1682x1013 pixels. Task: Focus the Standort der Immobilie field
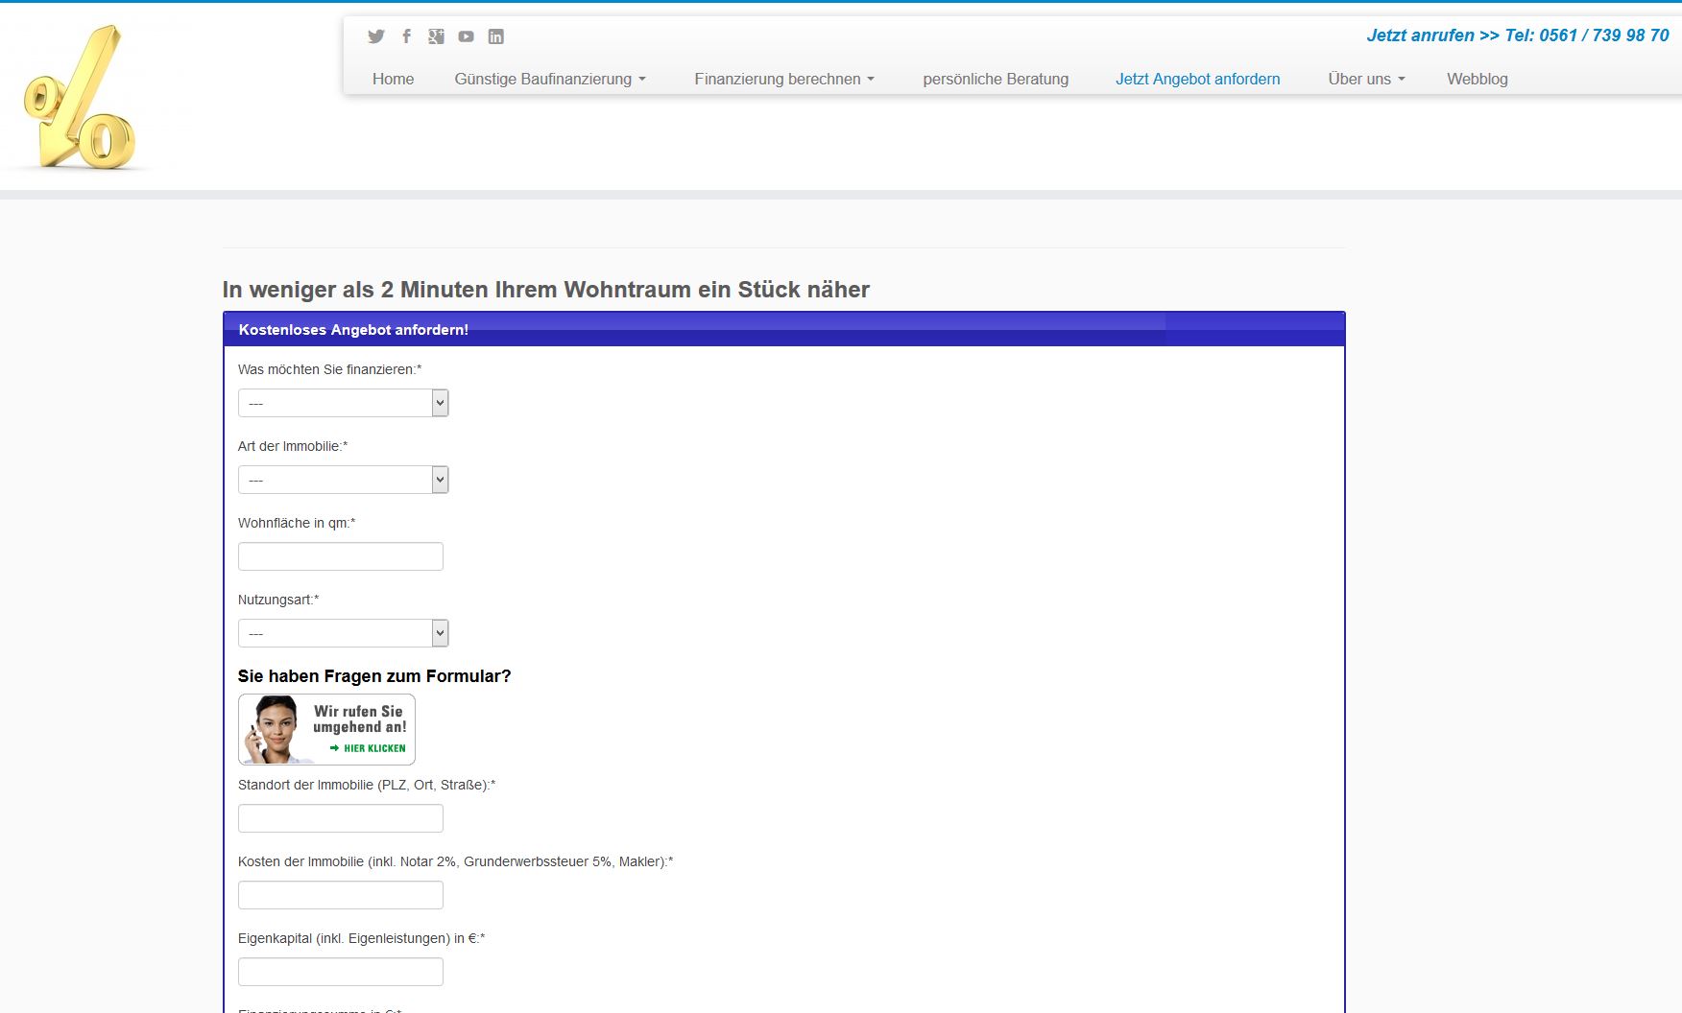[341, 818]
